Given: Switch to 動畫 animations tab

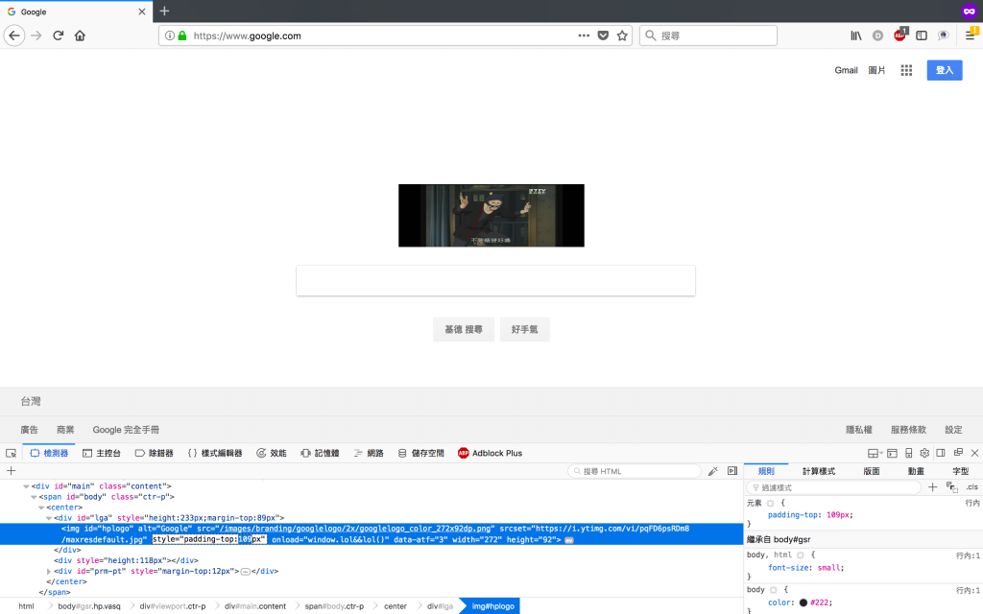Looking at the screenshot, I should (x=916, y=471).
